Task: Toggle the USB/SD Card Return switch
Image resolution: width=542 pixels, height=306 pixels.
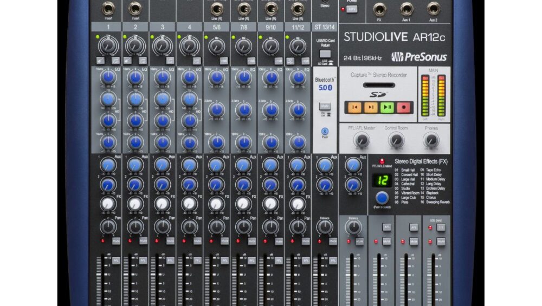Action: [x=325, y=54]
